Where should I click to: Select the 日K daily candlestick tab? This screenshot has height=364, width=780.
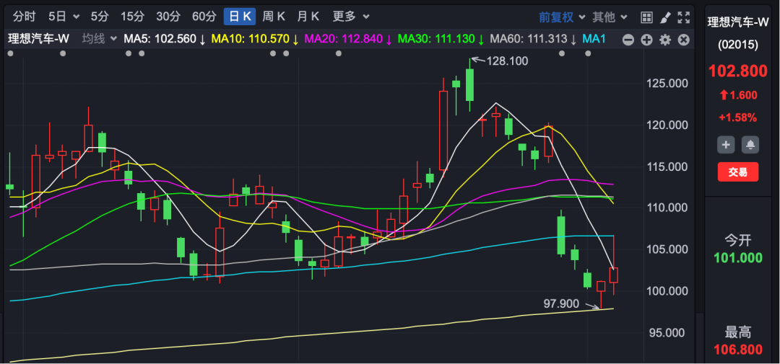tap(240, 17)
